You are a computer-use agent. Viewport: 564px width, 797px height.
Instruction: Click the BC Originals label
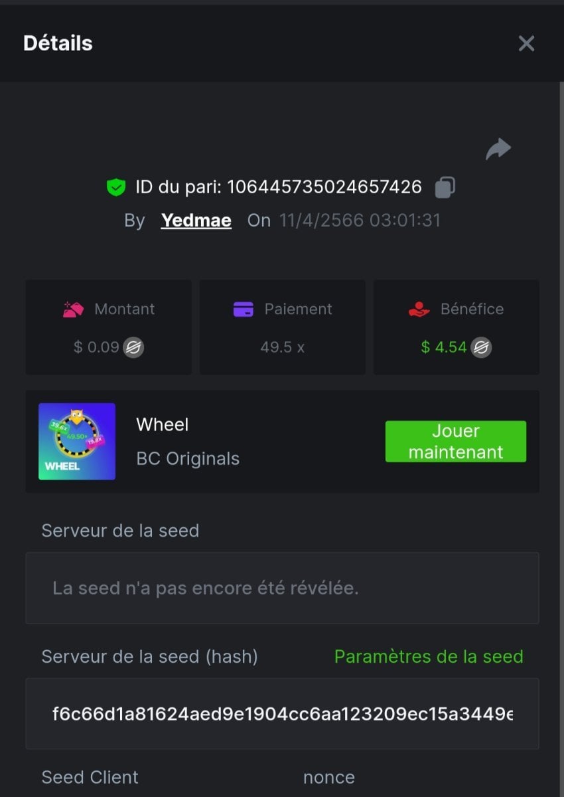tap(188, 459)
